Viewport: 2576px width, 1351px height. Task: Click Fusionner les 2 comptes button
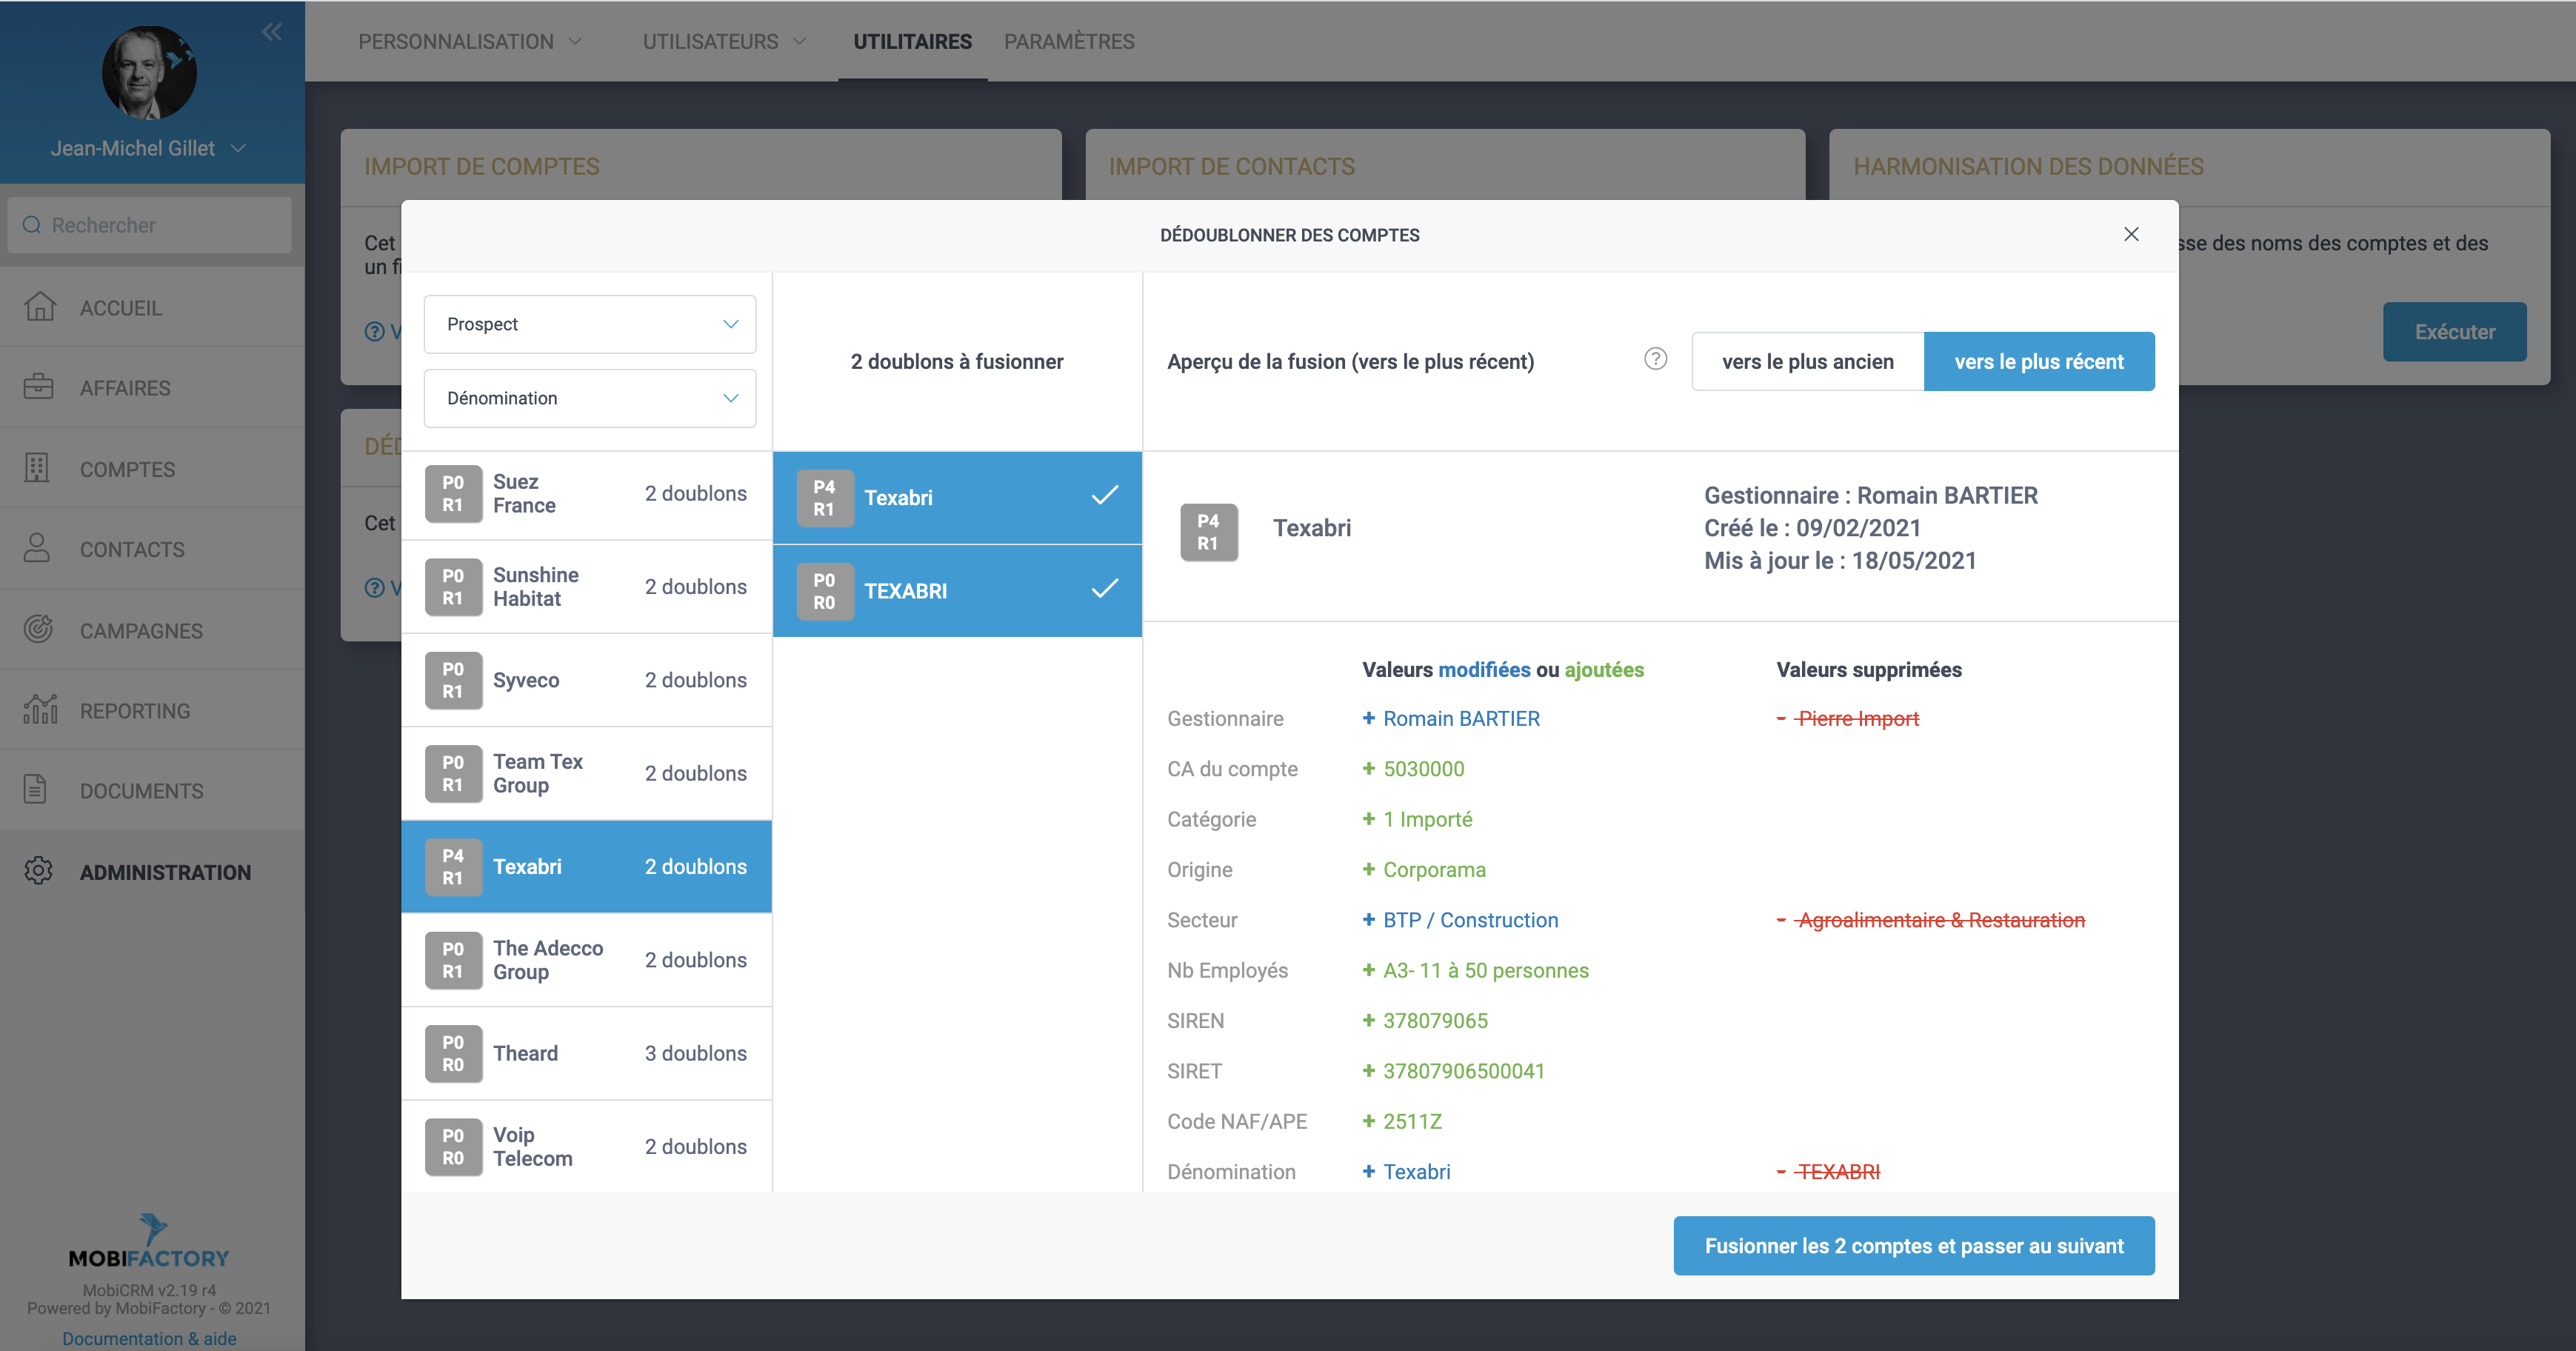pos(1913,1246)
